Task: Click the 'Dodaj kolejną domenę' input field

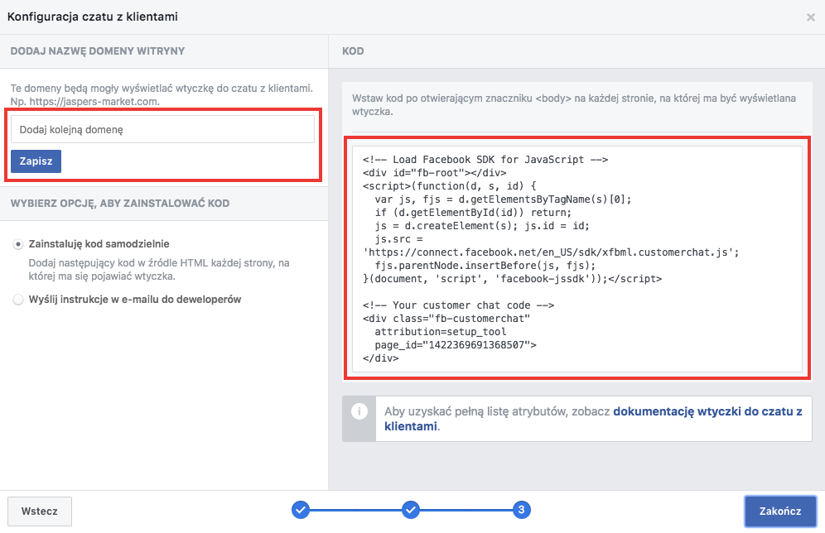Action: tap(162, 129)
